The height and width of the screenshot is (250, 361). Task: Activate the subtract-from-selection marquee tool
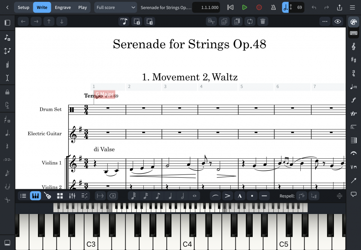pyautogui.click(x=150, y=22)
